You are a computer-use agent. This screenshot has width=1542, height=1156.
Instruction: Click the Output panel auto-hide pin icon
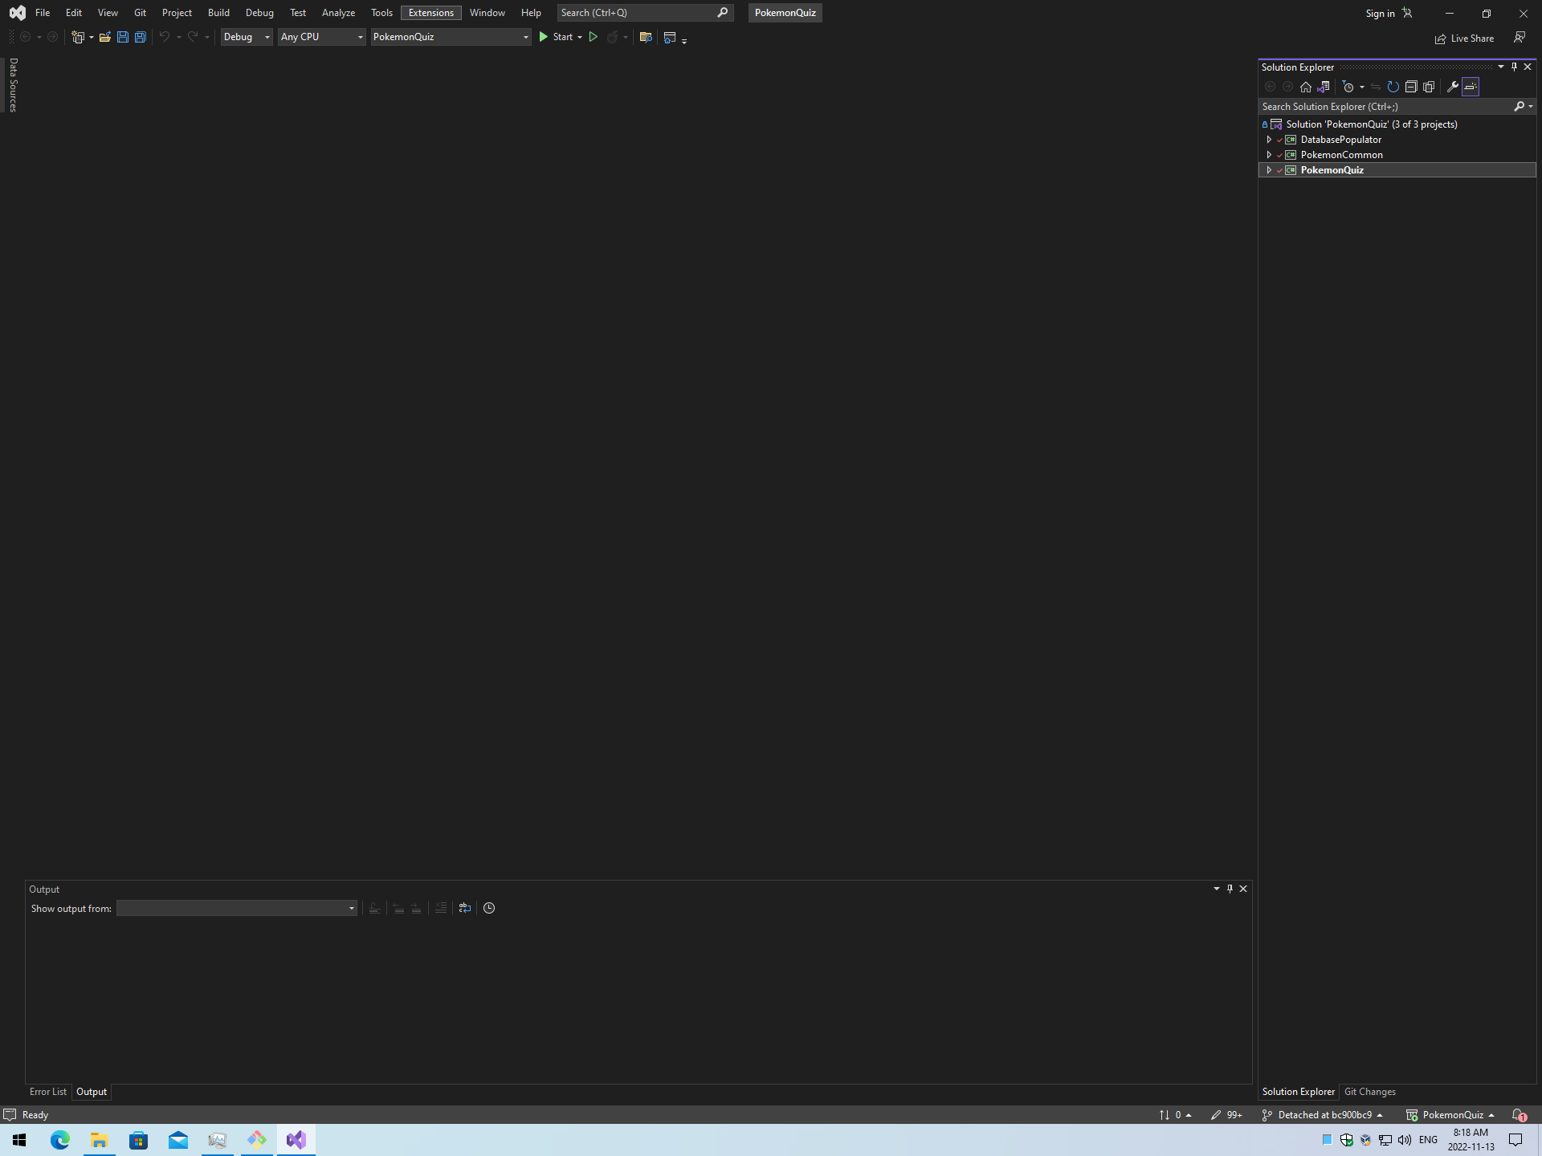[1230, 889]
